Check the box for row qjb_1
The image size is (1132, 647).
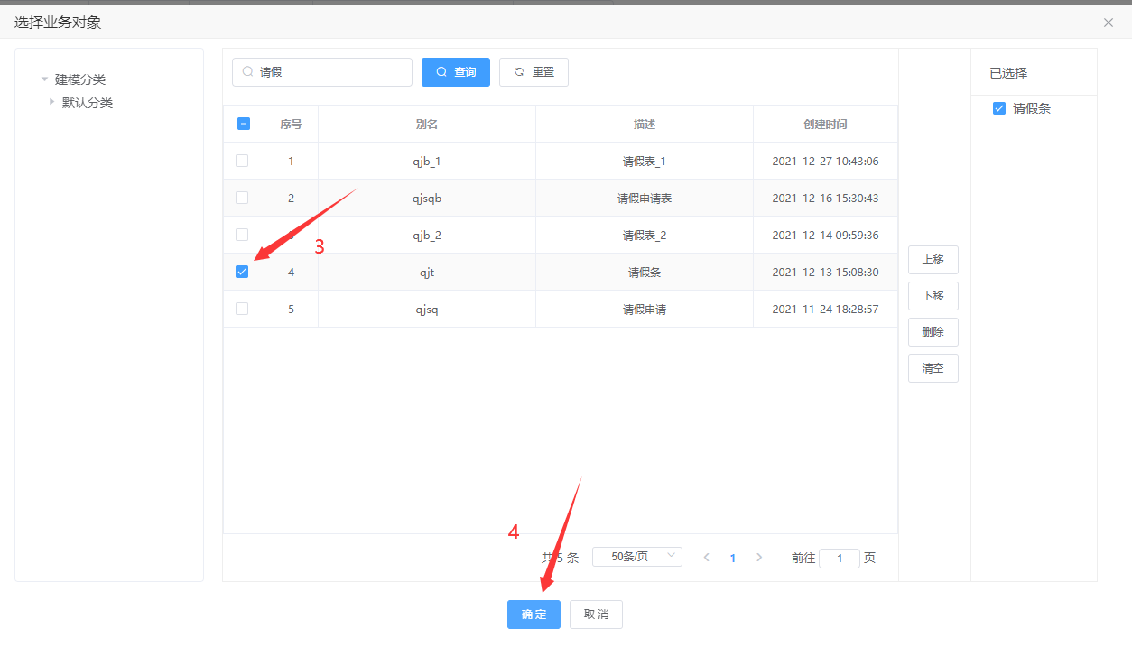click(x=242, y=161)
